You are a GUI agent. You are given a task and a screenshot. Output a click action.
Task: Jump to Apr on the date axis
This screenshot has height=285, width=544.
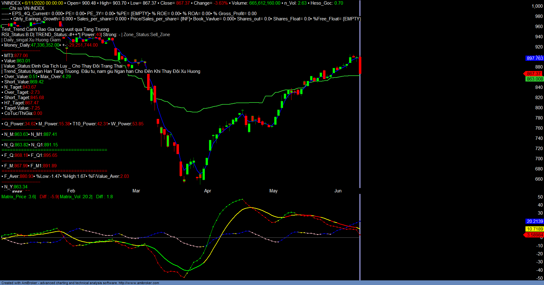(207, 191)
